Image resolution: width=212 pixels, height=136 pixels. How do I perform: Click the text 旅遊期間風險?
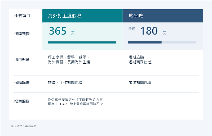point(140,82)
